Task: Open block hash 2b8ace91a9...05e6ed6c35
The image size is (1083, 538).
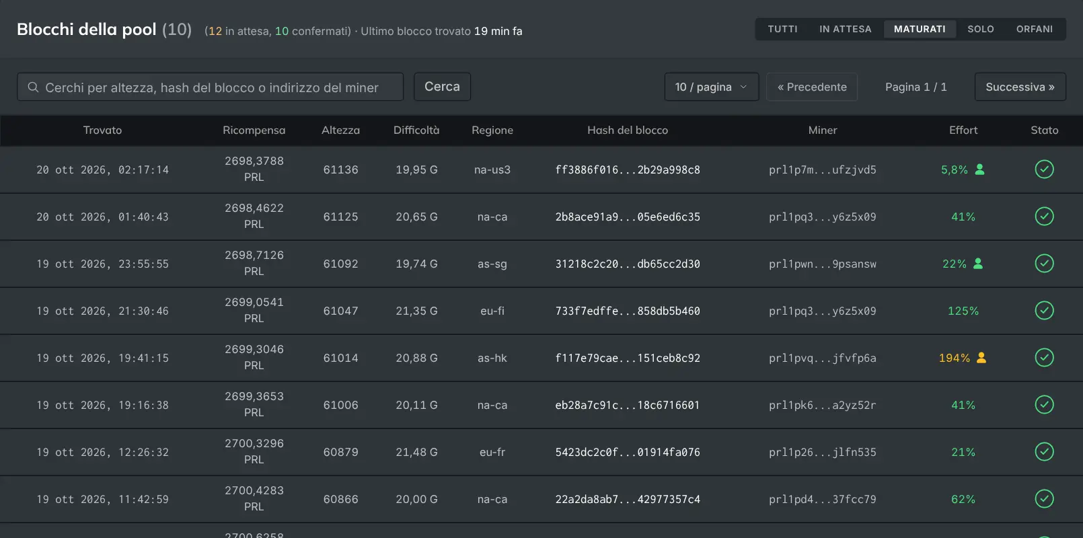Action: pyautogui.click(x=628, y=217)
